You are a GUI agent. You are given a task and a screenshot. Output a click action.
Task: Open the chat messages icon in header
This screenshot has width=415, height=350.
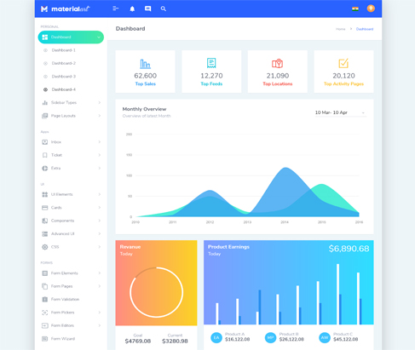click(147, 9)
